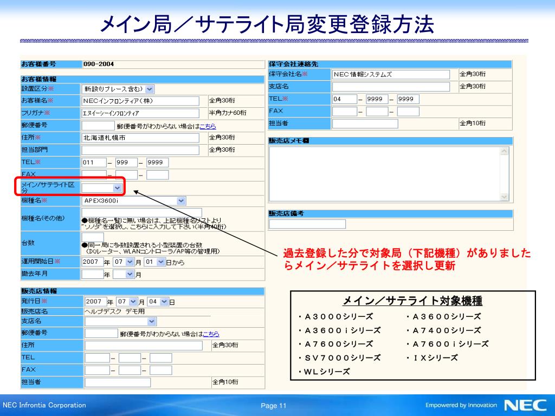Click inside the 販売店メモ欄 text area
Screen dimensions: 555x416
[385, 174]
